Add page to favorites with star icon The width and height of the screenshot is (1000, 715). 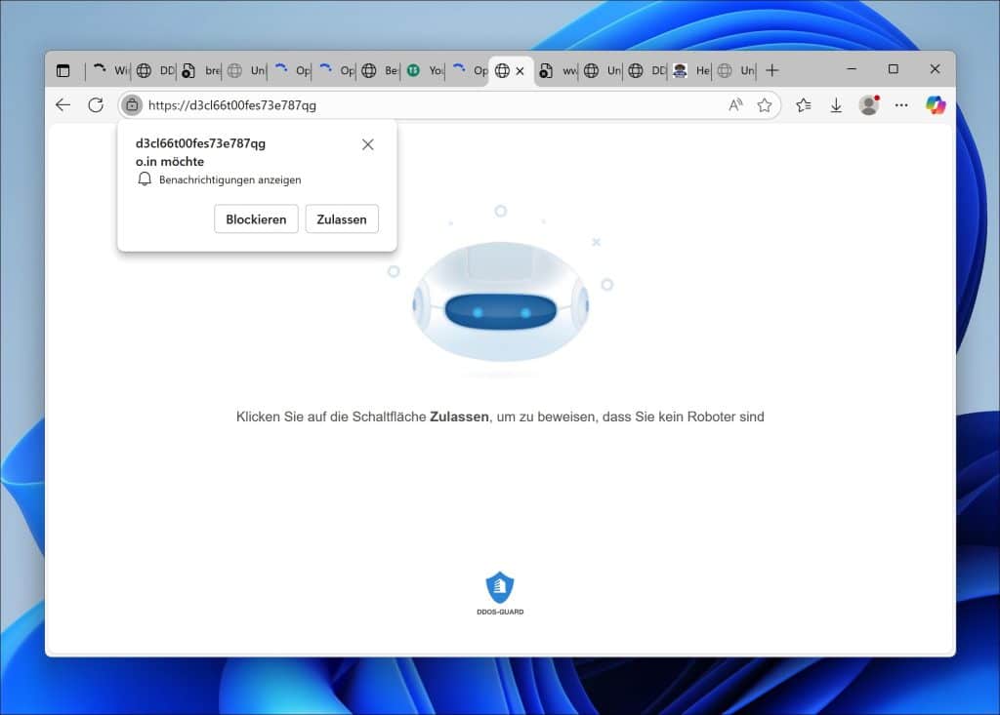pyautogui.click(x=764, y=105)
